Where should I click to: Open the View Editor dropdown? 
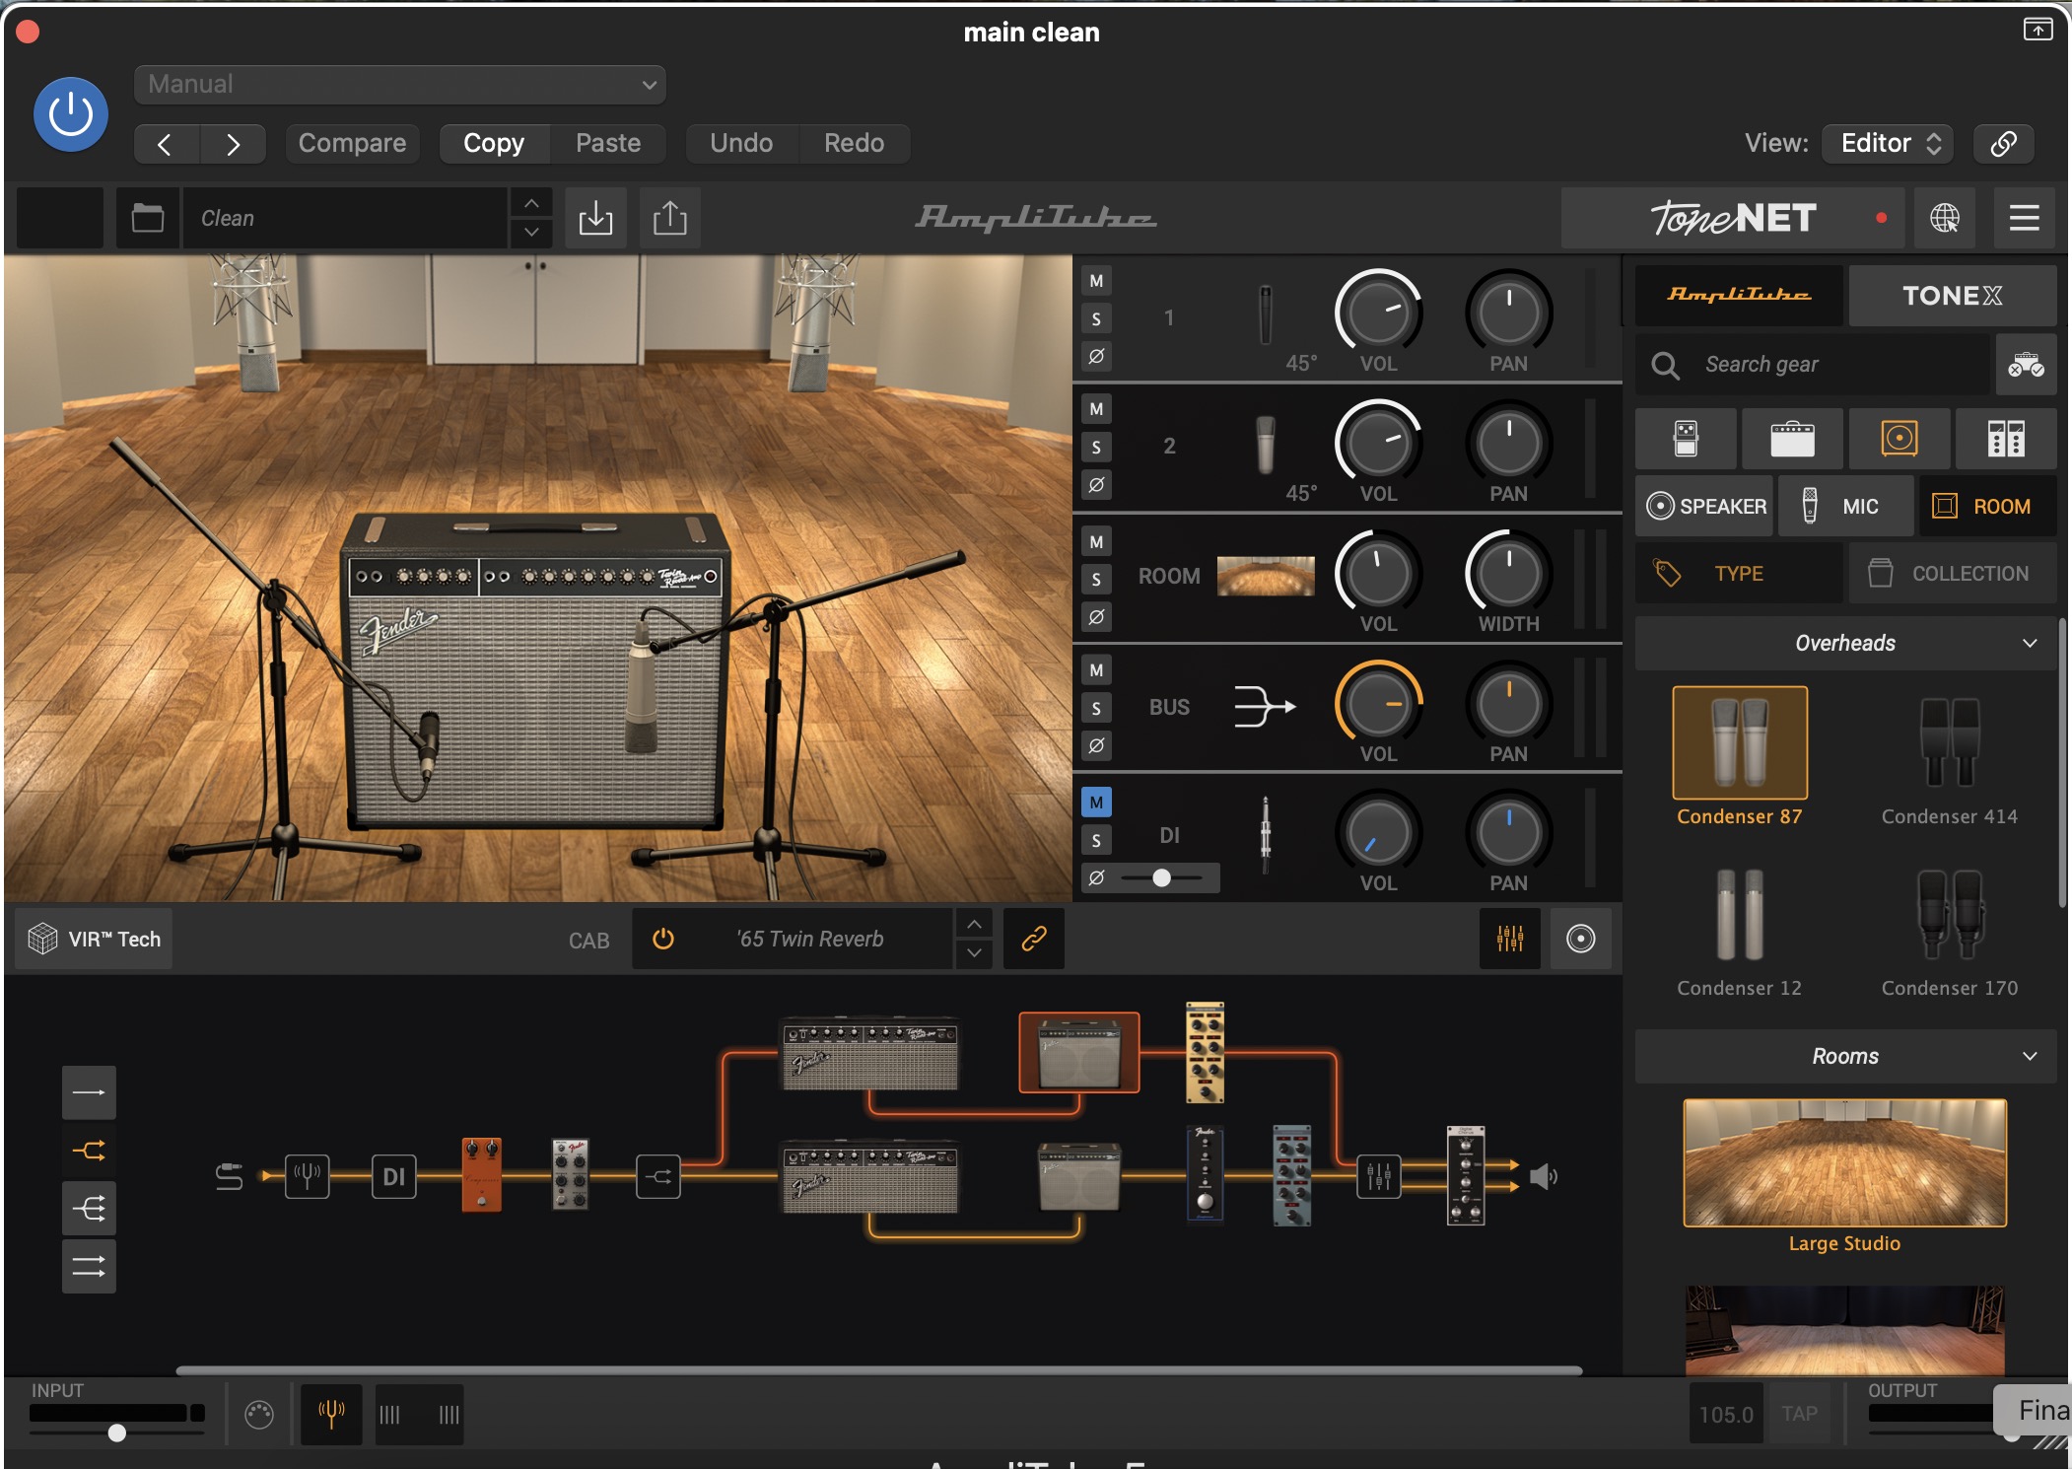(x=1890, y=144)
